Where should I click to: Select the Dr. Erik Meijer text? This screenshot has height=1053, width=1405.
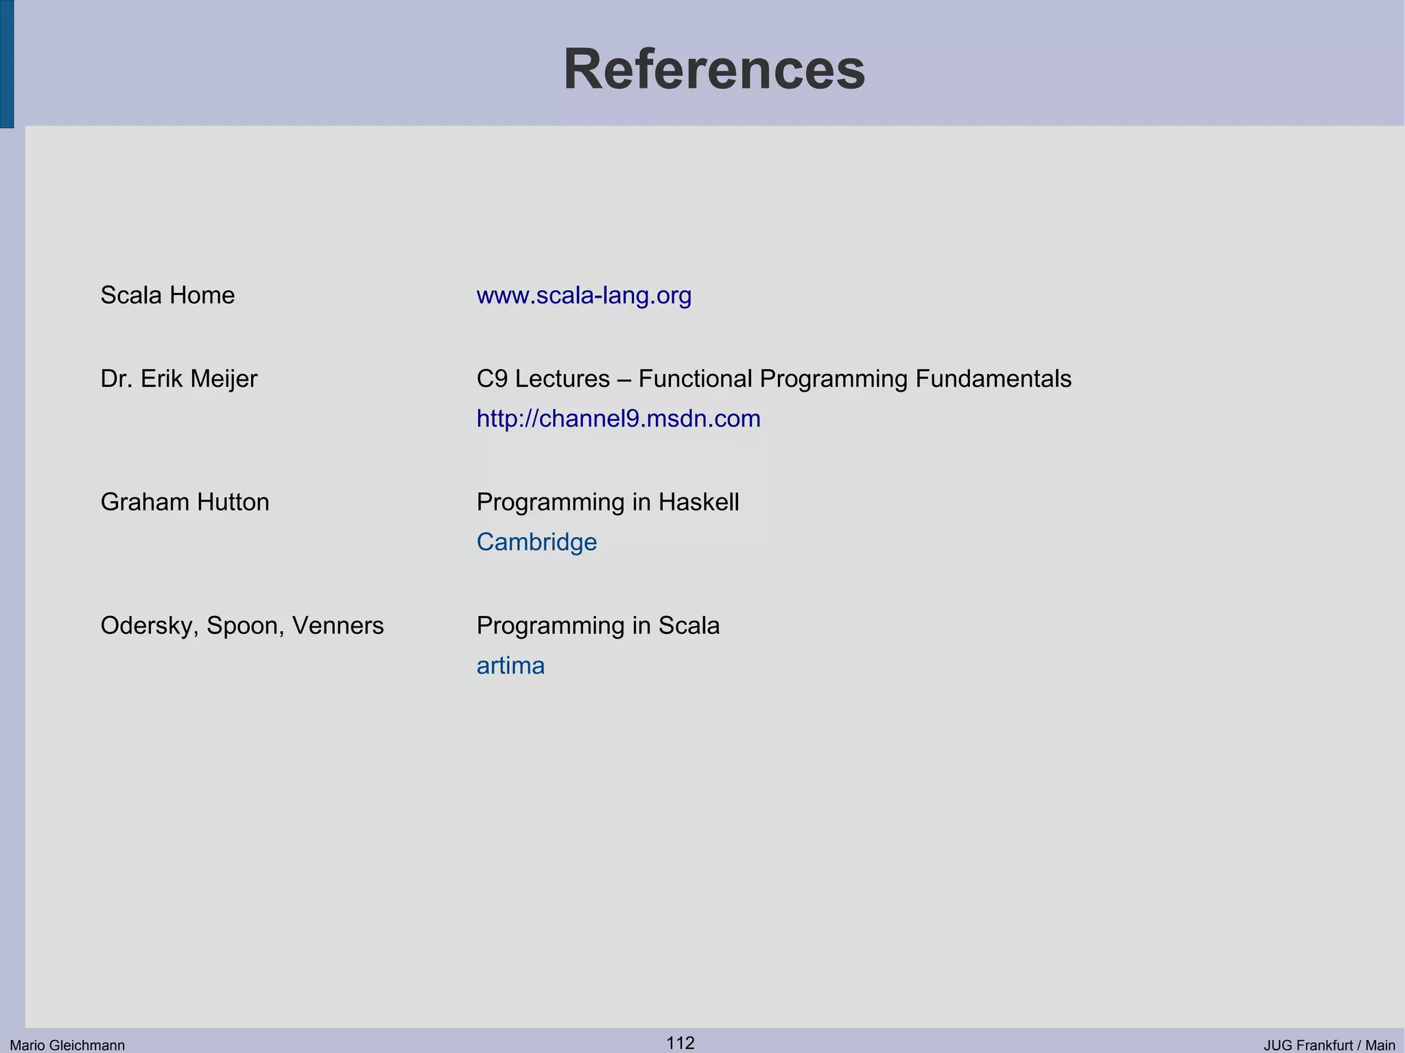pos(178,379)
